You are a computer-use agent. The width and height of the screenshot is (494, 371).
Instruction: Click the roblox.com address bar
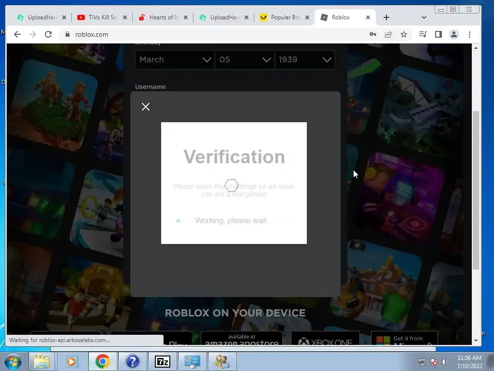tap(214, 34)
